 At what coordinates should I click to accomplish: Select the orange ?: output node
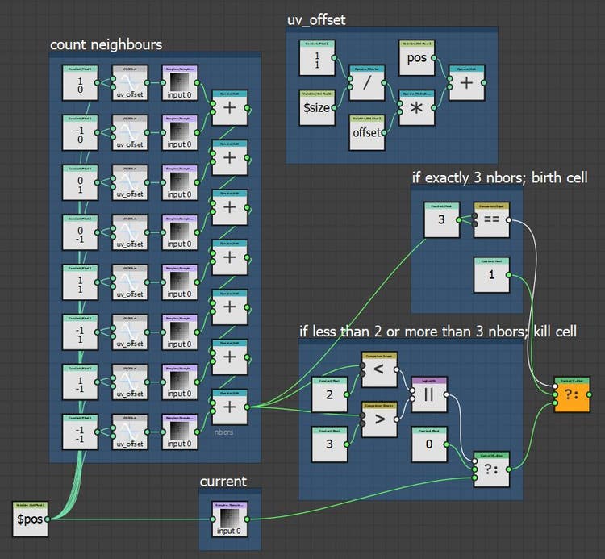[x=572, y=394]
